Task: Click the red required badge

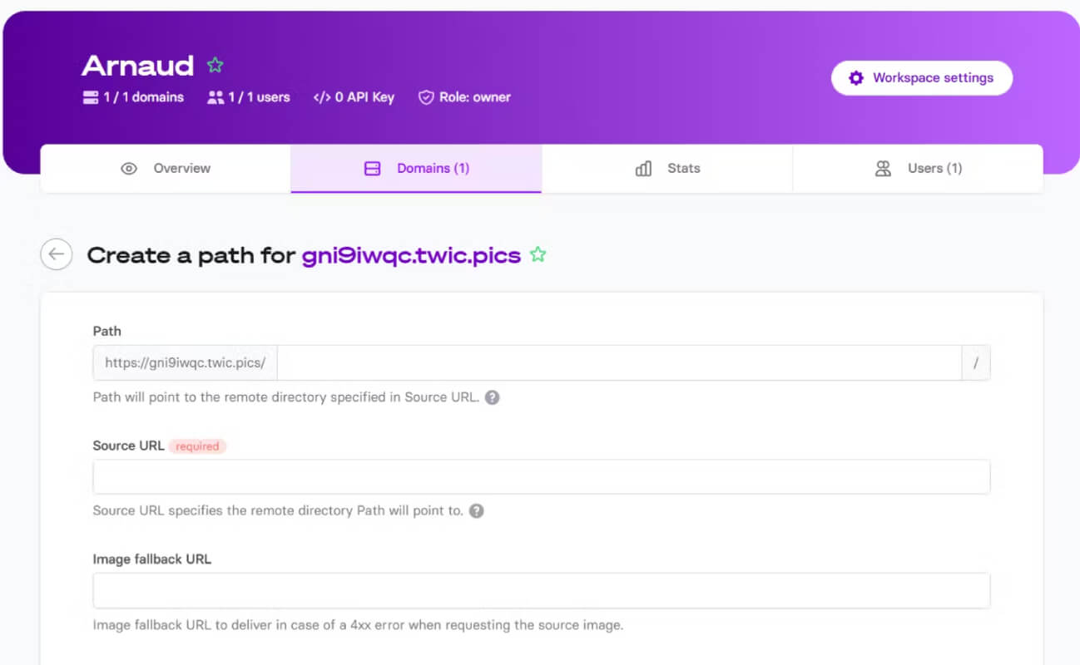Action: (x=197, y=446)
